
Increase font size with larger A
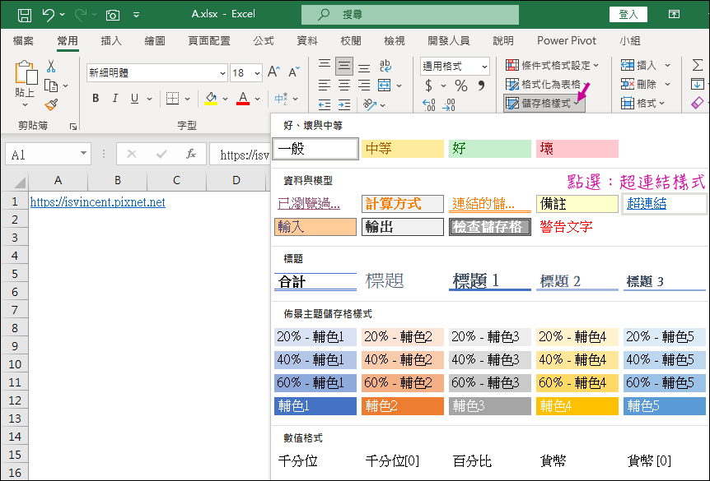pyautogui.click(x=273, y=72)
